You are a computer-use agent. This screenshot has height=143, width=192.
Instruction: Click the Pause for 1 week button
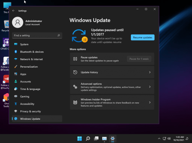pyautogui.click(x=139, y=59)
